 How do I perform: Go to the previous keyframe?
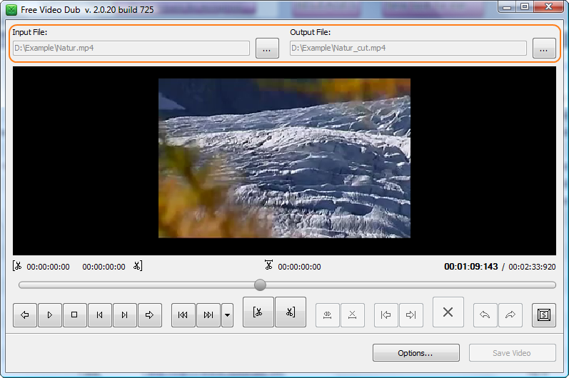[x=183, y=315]
